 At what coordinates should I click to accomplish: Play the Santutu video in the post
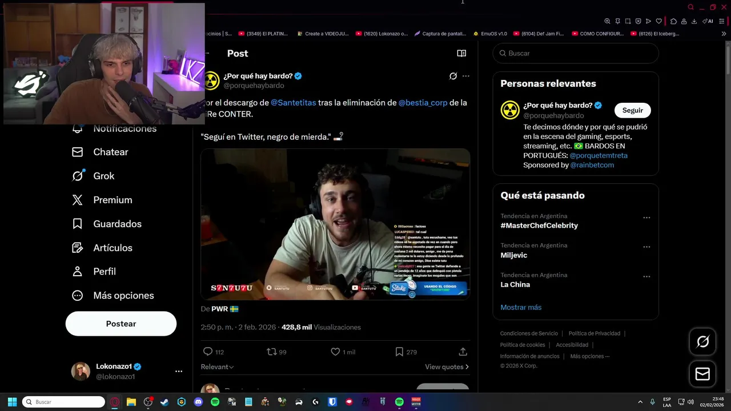(335, 224)
